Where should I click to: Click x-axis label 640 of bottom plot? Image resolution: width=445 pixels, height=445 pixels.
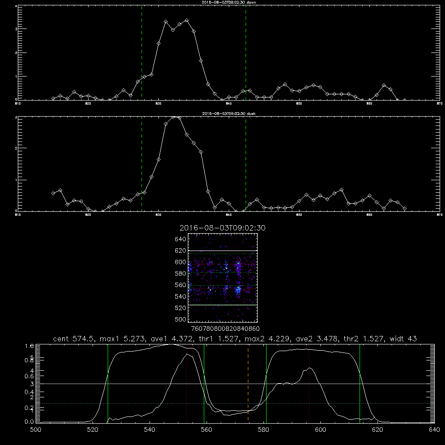click(434, 430)
